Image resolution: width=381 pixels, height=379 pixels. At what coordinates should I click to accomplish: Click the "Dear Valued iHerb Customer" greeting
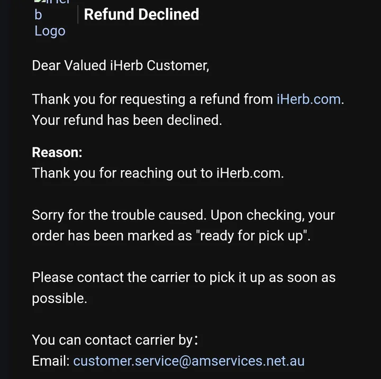(121, 66)
